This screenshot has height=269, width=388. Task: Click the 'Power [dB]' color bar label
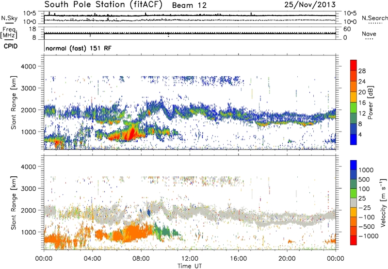[370, 102]
